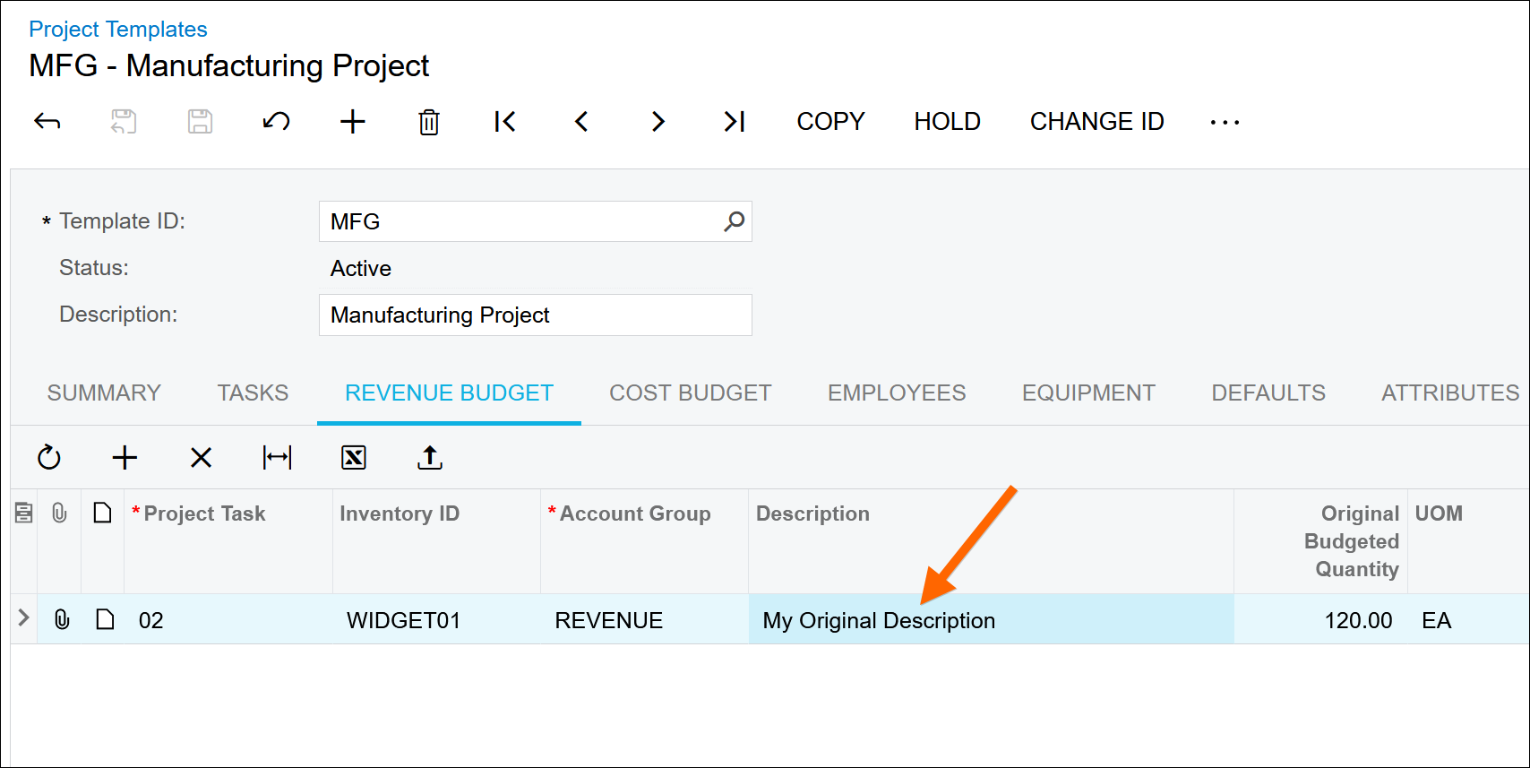This screenshot has height=768, width=1530.
Task: Click the trash delete icon
Action: (x=429, y=122)
